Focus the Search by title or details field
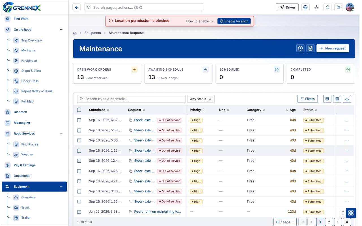Image resolution: width=362 pixels, height=226 pixels. (131, 99)
